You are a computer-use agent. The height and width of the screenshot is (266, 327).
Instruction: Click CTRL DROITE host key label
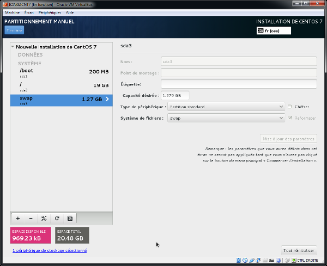click(307, 260)
